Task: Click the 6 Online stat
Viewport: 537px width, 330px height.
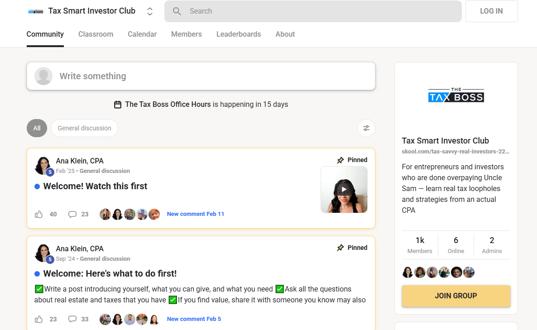Action: pos(456,245)
